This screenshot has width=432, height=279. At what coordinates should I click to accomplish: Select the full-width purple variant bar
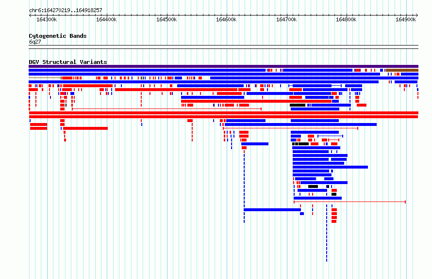[x=223, y=66]
